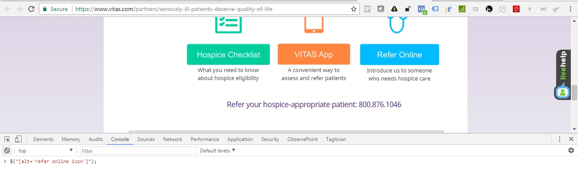Close the DevTools panel
The image size is (578, 188).
tap(571, 139)
